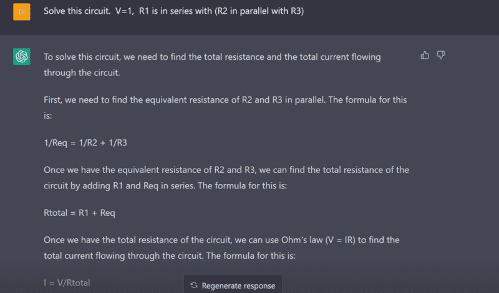Select the 'Rtotal = R1 + Req' formula
The width and height of the screenshot is (499, 293).
79,213
